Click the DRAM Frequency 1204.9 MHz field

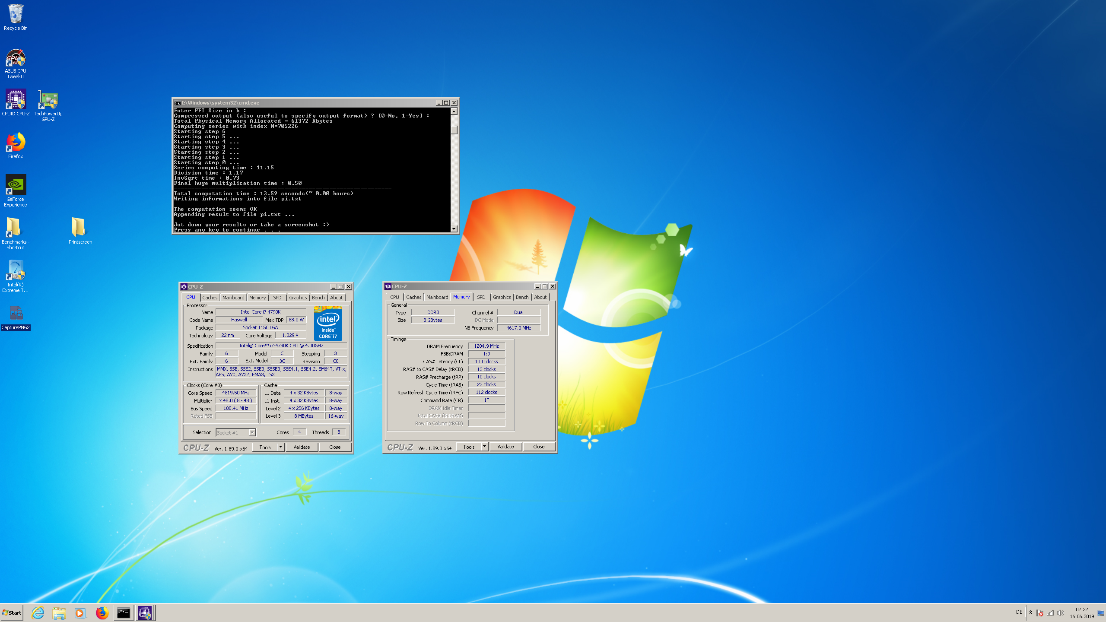click(486, 346)
